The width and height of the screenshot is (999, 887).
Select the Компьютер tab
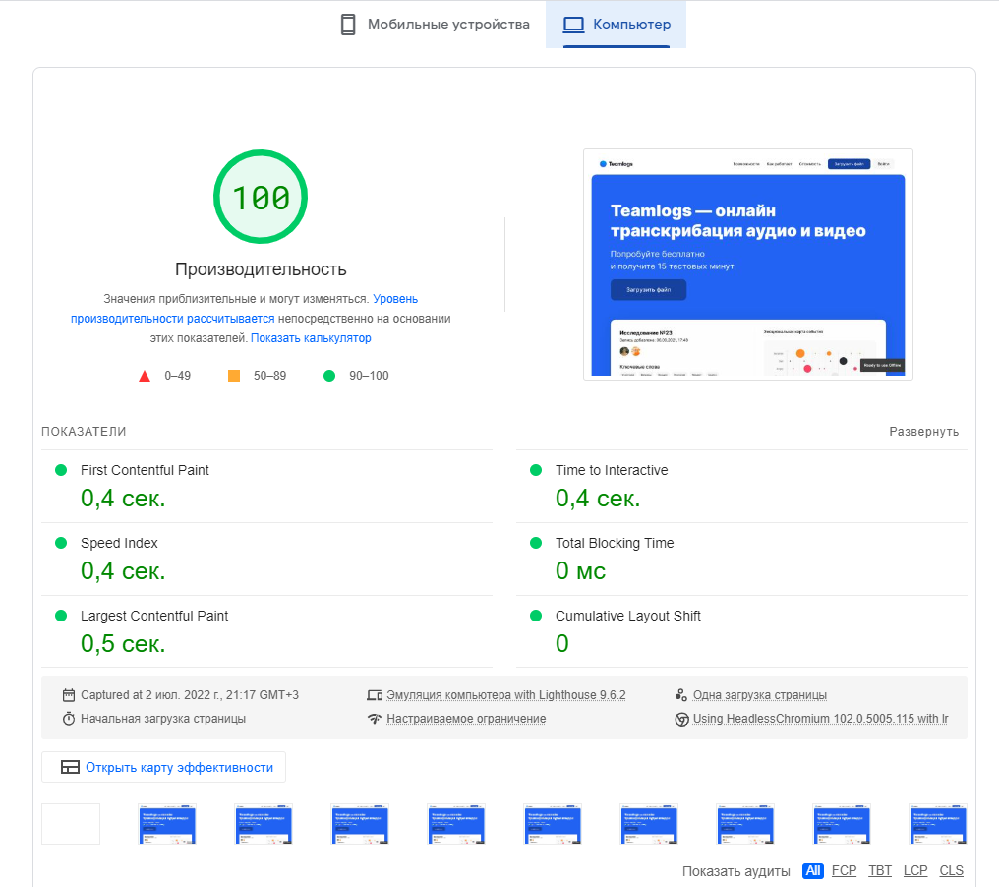[x=617, y=25]
